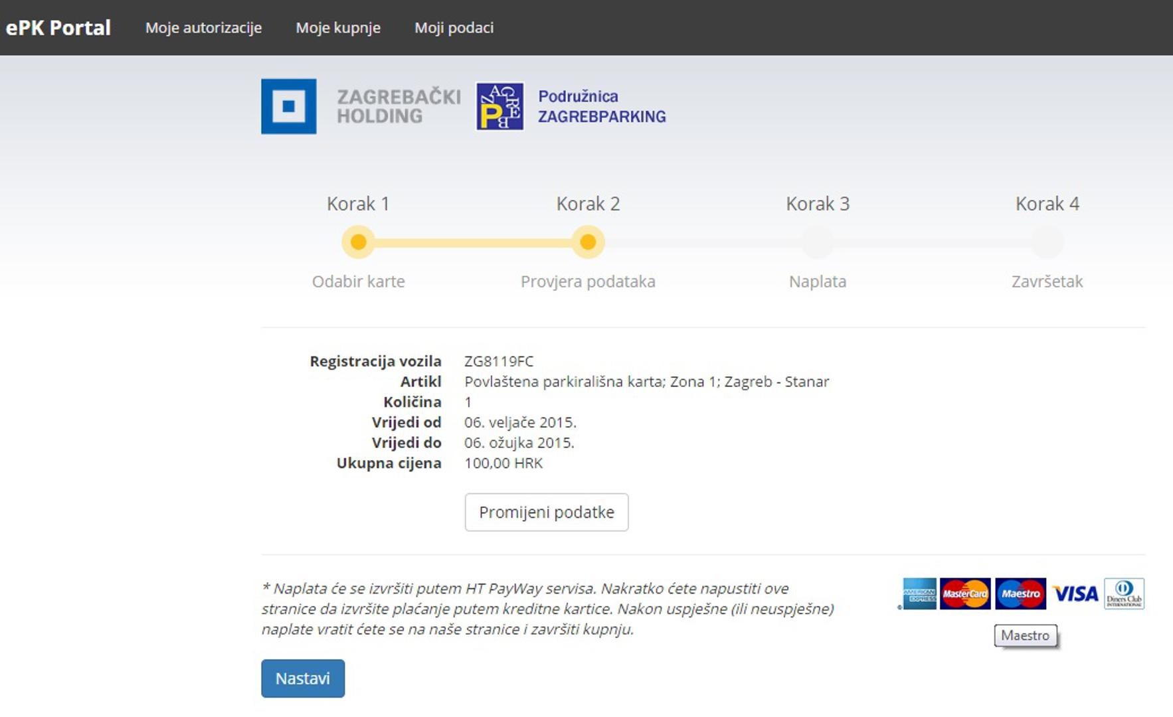Click the Korak 1 step marker
This screenshot has height=717, width=1173.
coord(358,242)
